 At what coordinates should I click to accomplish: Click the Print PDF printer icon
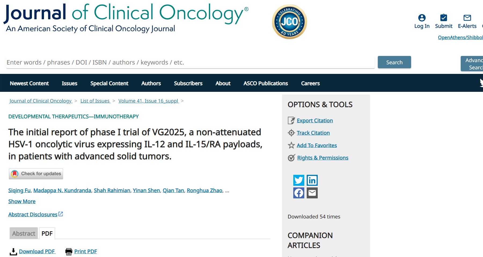click(69, 251)
